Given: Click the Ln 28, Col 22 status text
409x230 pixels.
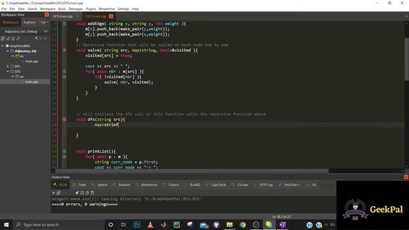Looking at the screenshot, I should [x=281, y=217].
